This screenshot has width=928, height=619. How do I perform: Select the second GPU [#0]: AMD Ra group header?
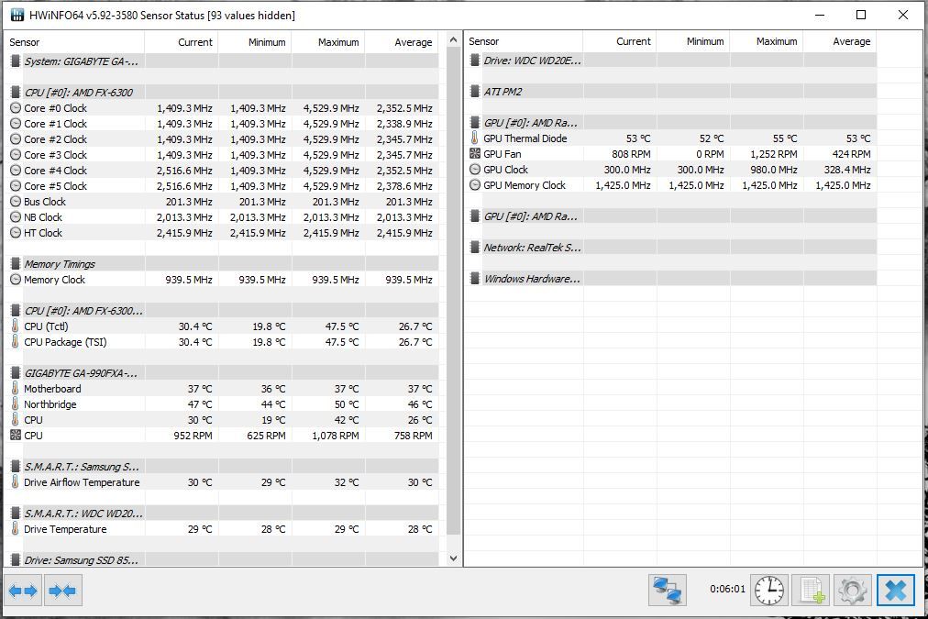(530, 216)
